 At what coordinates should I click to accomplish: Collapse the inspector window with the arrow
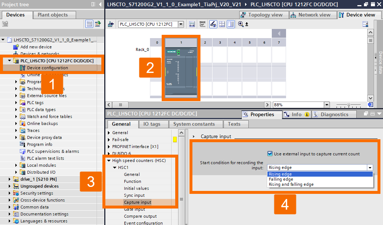[x=379, y=114]
